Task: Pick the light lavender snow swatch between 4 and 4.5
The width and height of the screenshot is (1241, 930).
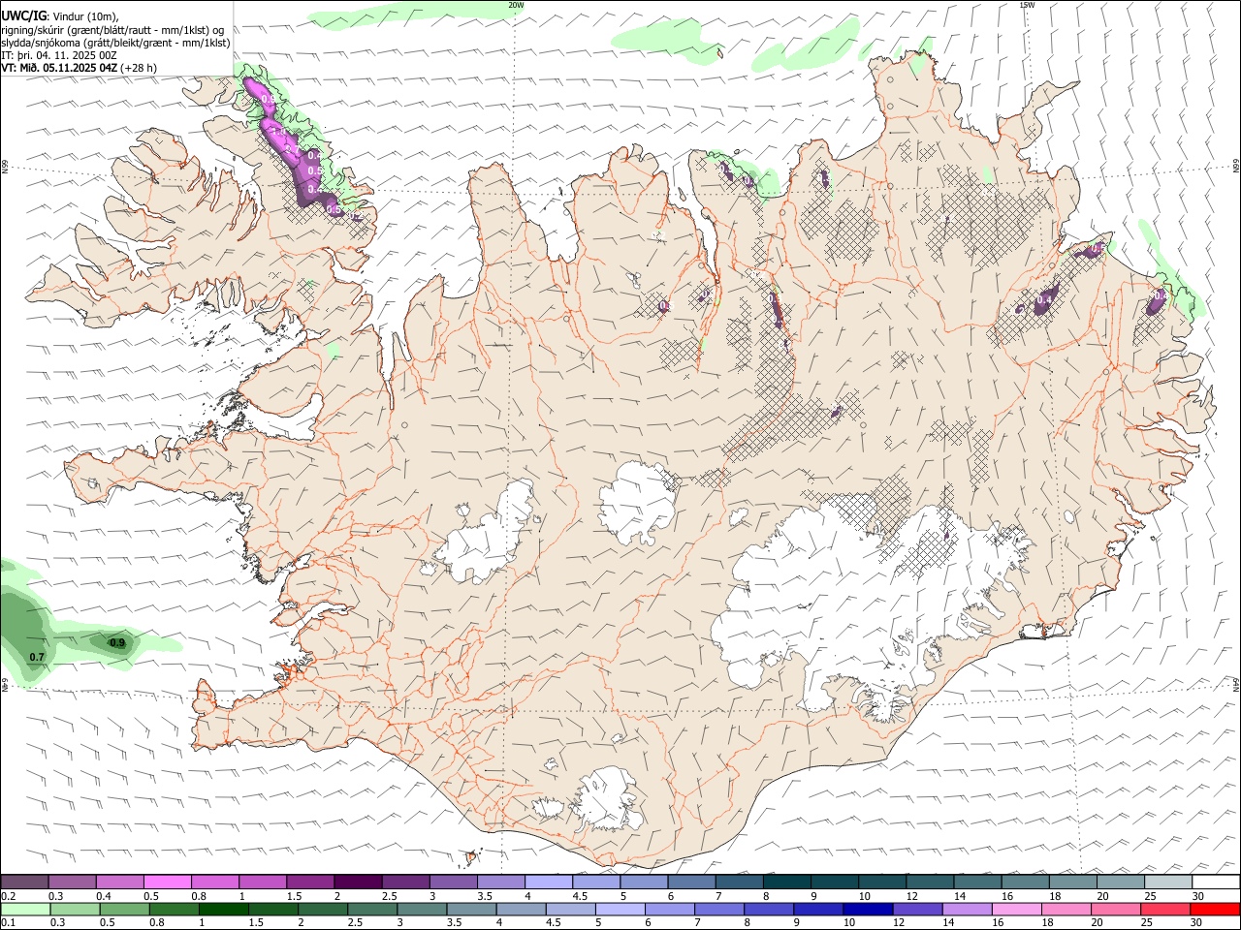Action: click(549, 882)
